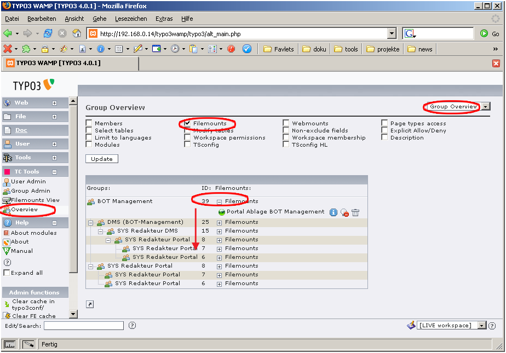
Task: Open the Ansicht menu
Action: [74, 19]
